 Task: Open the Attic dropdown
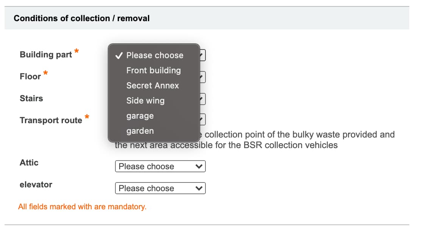[x=160, y=166]
